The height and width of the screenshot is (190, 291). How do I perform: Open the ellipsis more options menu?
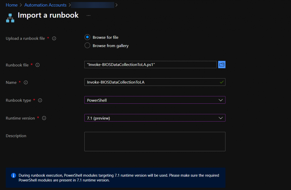(89, 15)
